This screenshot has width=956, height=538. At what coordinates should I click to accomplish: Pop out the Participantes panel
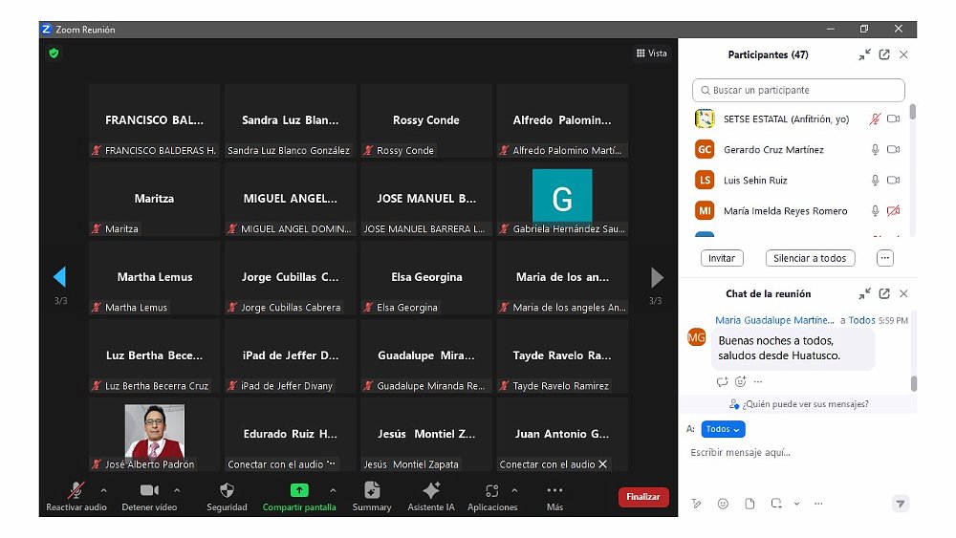click(x=884, y=55)
